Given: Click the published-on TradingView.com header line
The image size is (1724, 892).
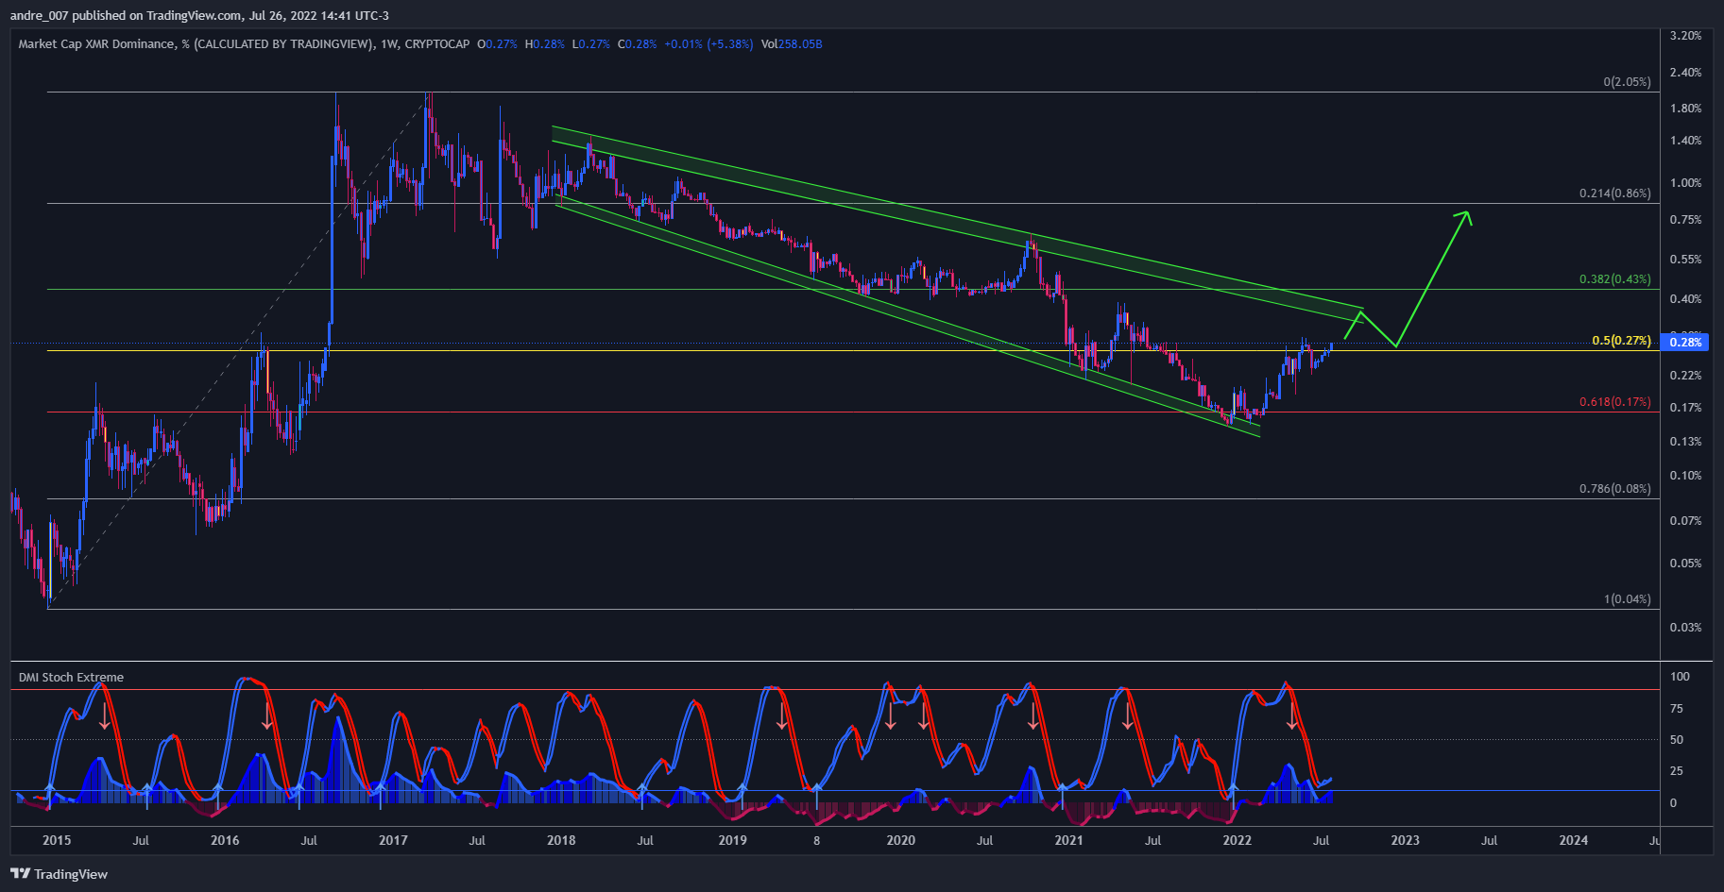Looking at the screenshot, I should pyautogui.click(x=199, y=15).
